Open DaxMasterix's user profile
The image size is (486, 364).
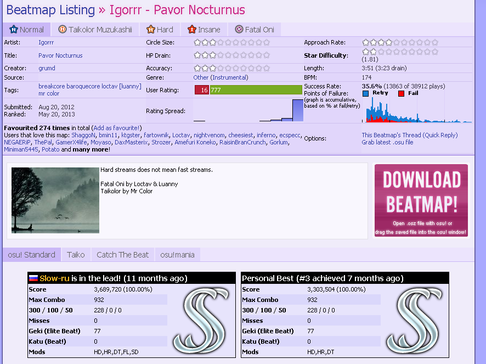[x=131, y=142]
